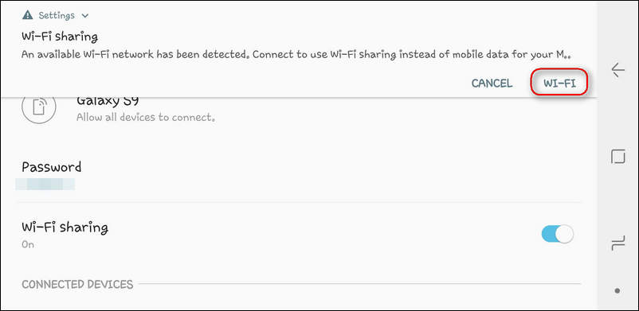The height and width of the screenshot is (311, 639).
Task: Tap the Settings notification header label
Action: coord(57,15)
